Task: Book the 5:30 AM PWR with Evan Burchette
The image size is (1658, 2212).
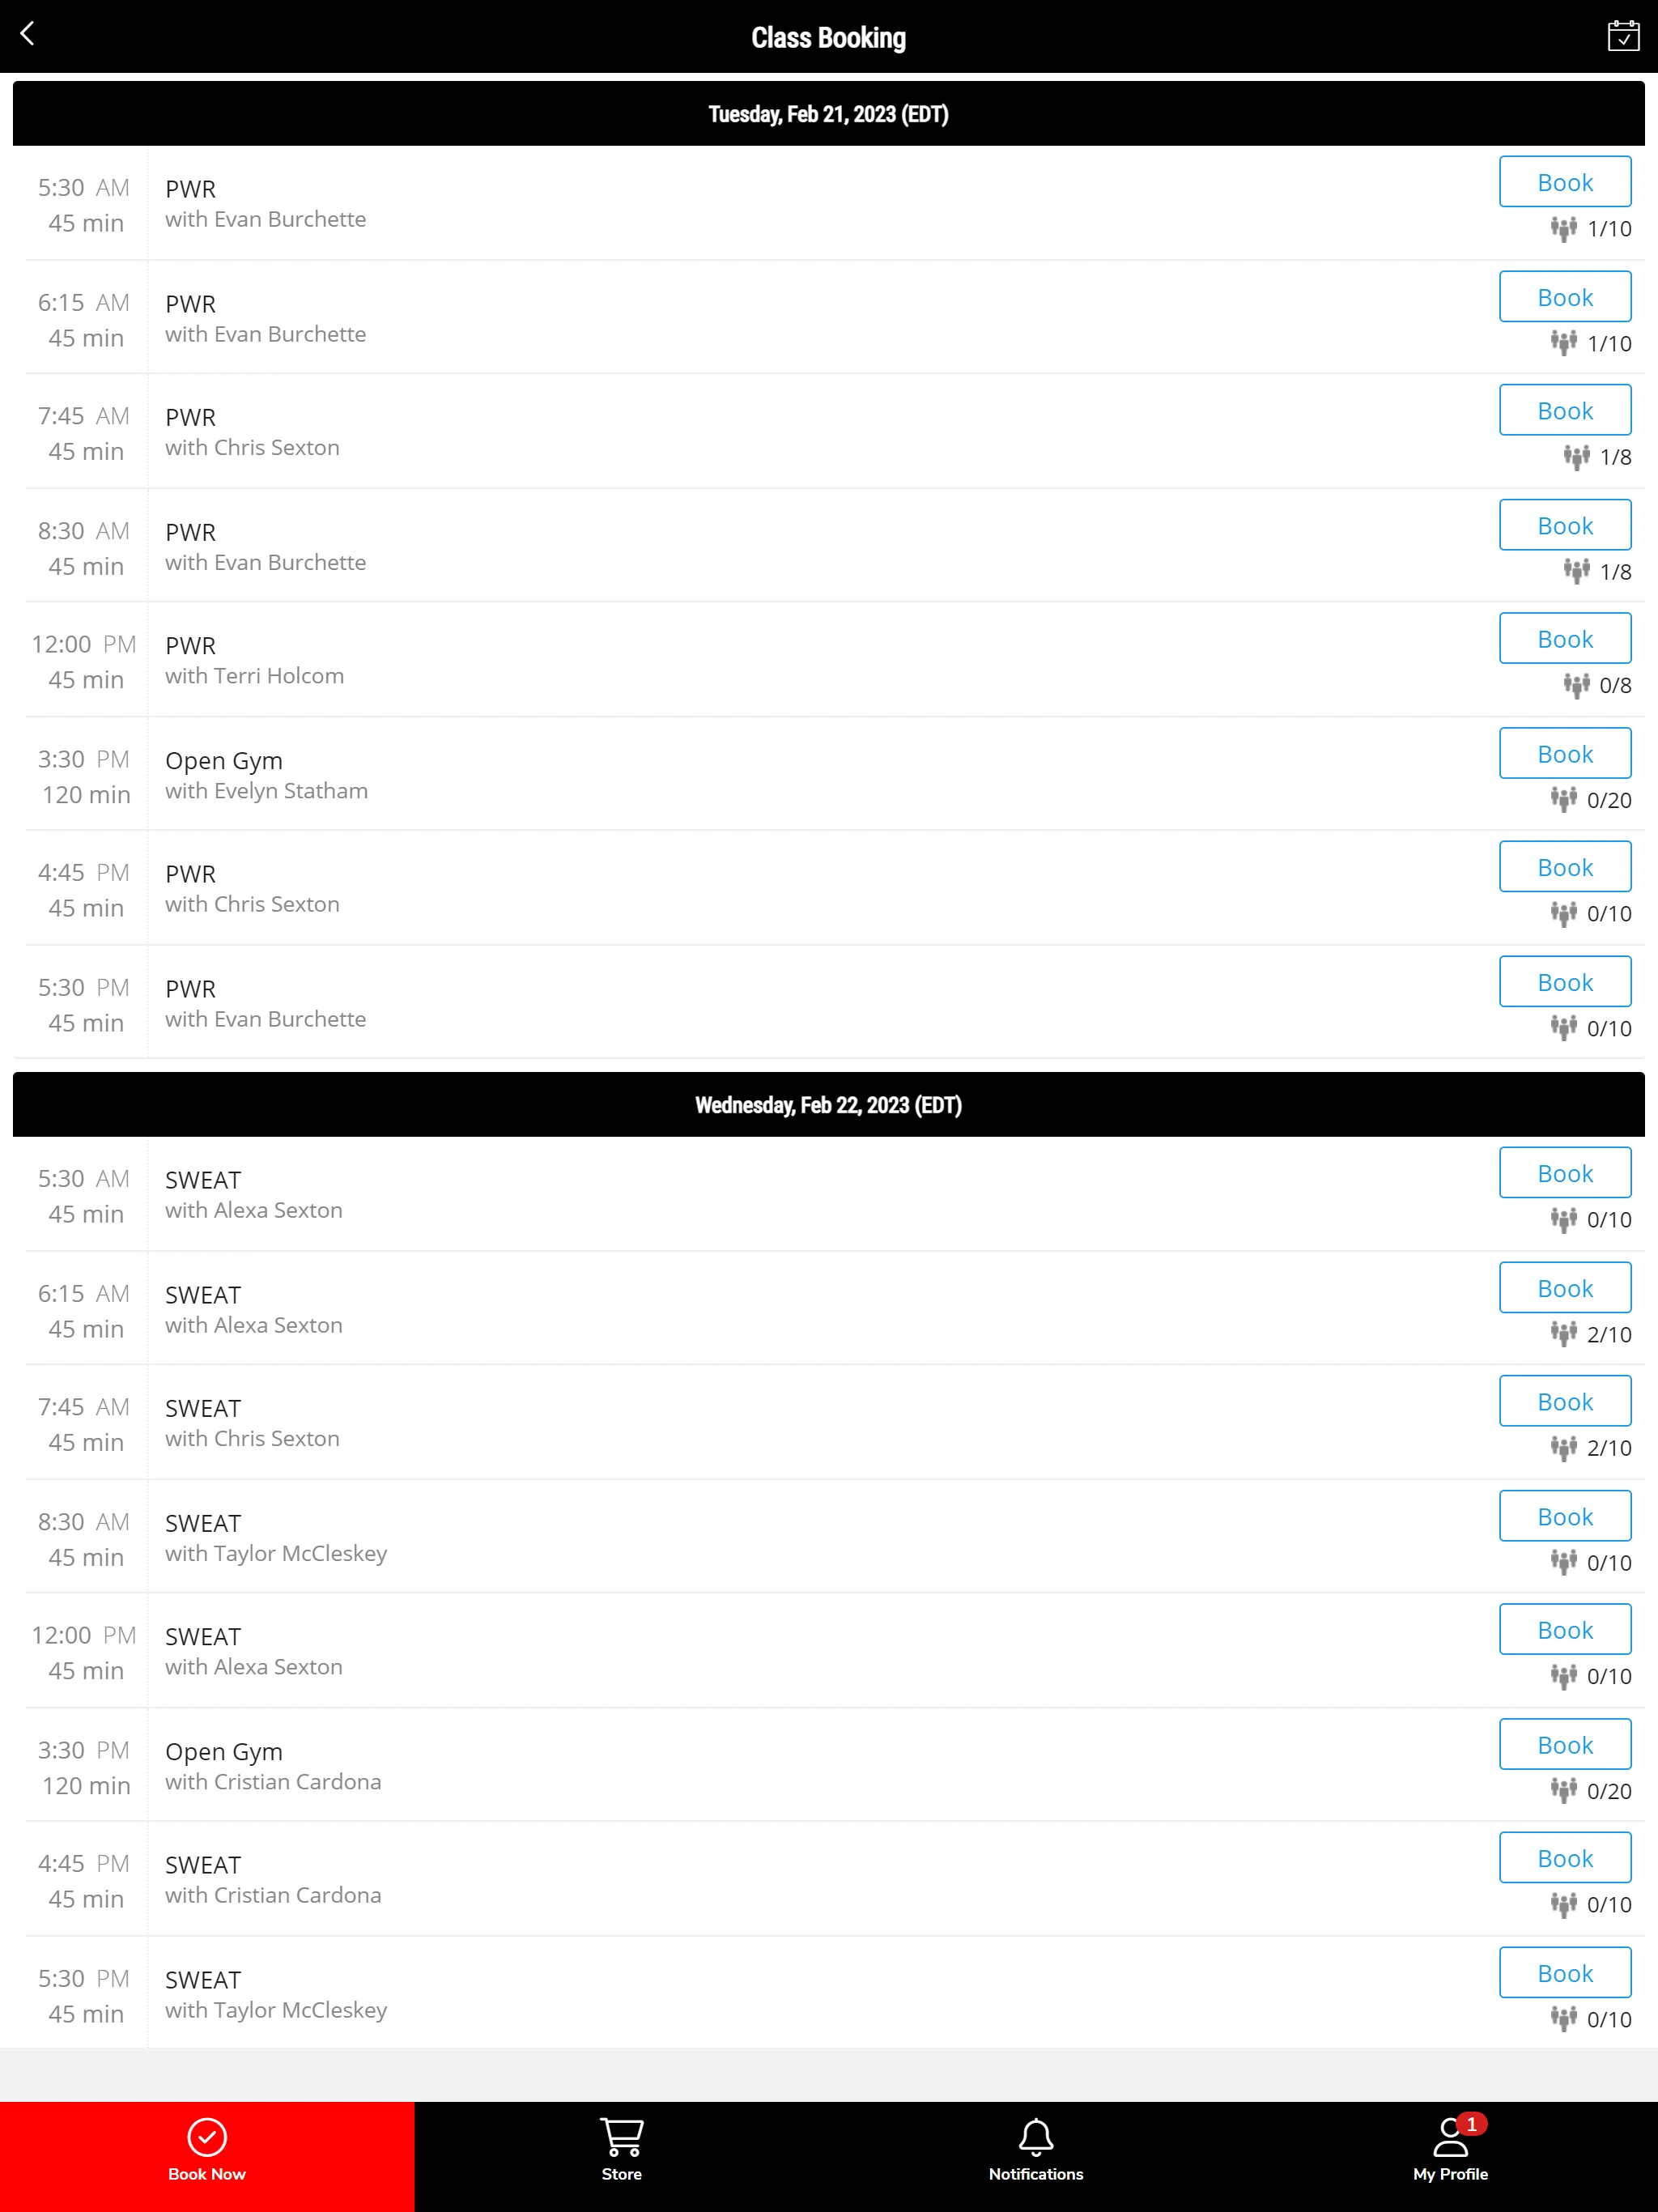Action: point(1562,181)
